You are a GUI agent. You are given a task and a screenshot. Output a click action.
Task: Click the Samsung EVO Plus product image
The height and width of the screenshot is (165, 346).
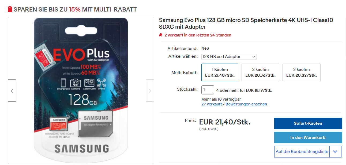[x=81, y=90]
